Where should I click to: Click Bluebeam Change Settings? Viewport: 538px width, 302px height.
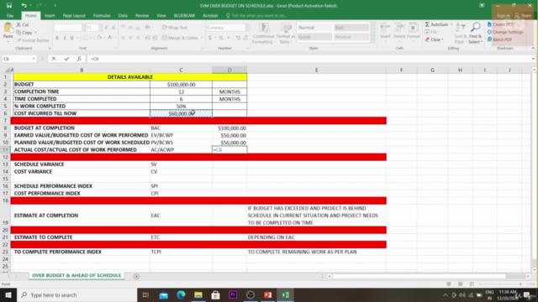pos(505,32)
